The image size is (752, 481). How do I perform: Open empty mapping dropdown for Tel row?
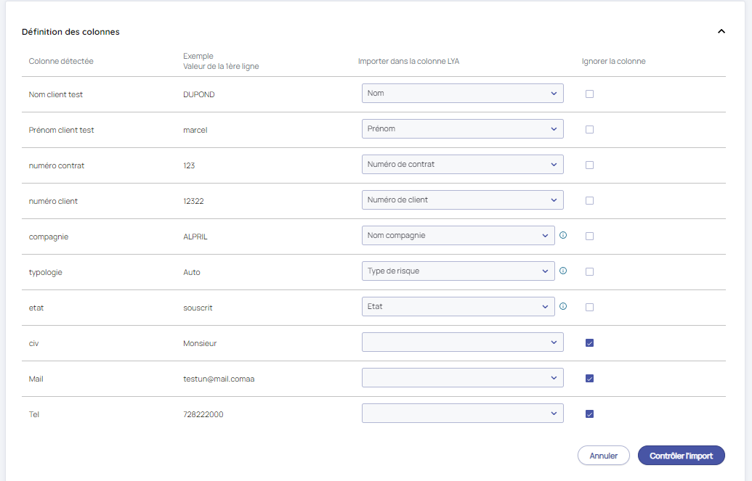point(462,413)
